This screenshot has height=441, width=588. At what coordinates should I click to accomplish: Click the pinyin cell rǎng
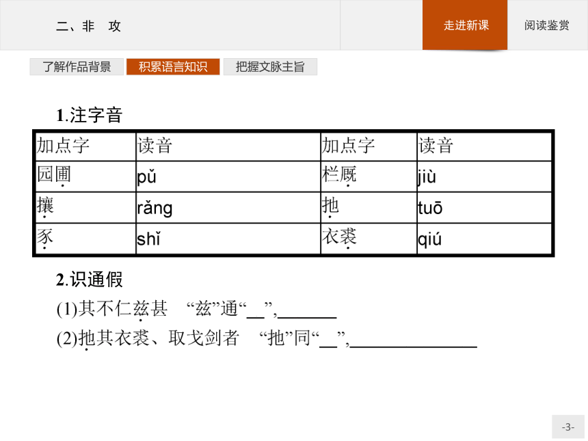228,208
